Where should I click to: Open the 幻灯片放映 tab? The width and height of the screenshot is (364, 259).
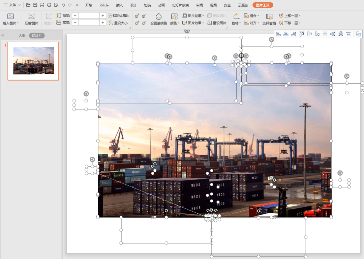coord(180,5)
